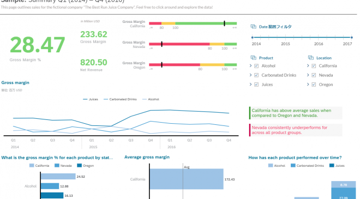Click the Oregon gross margin bullet marker
The image size is (360, 199).
(162, 65)
